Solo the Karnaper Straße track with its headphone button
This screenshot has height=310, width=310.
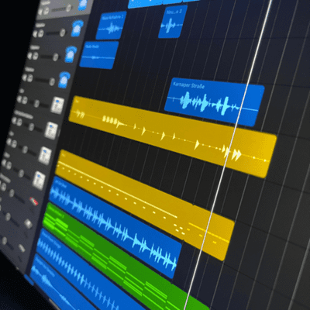pyautogui.click(x=30, y=78)
